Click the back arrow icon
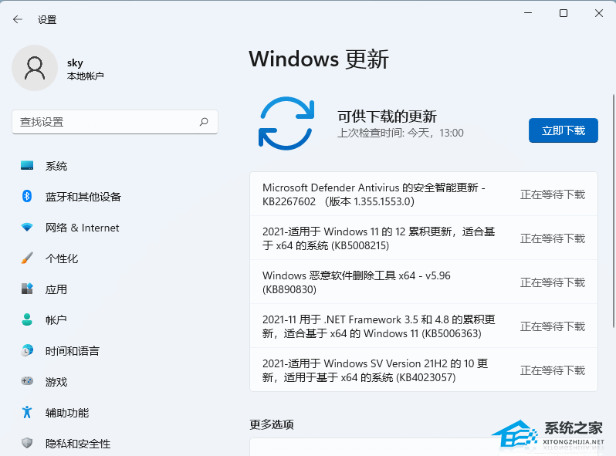This screenshot has width=616, height=456. coord(17,19)
